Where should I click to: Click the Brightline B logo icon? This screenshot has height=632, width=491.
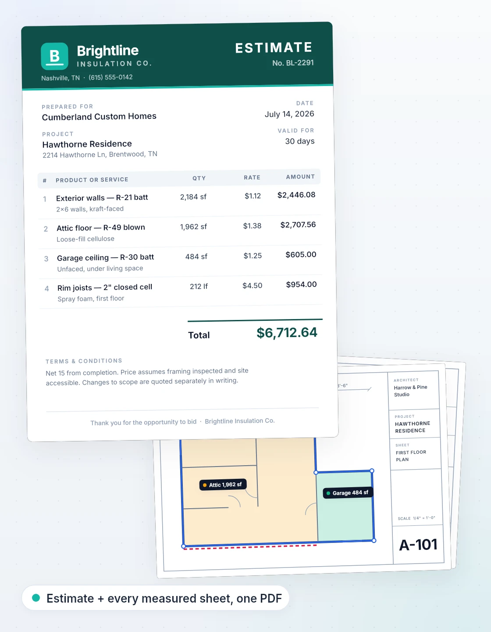coord(54,56)
